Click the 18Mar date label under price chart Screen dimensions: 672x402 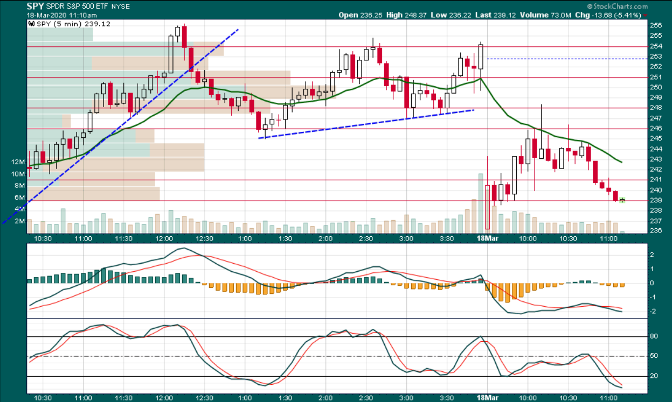pos(487,238)
